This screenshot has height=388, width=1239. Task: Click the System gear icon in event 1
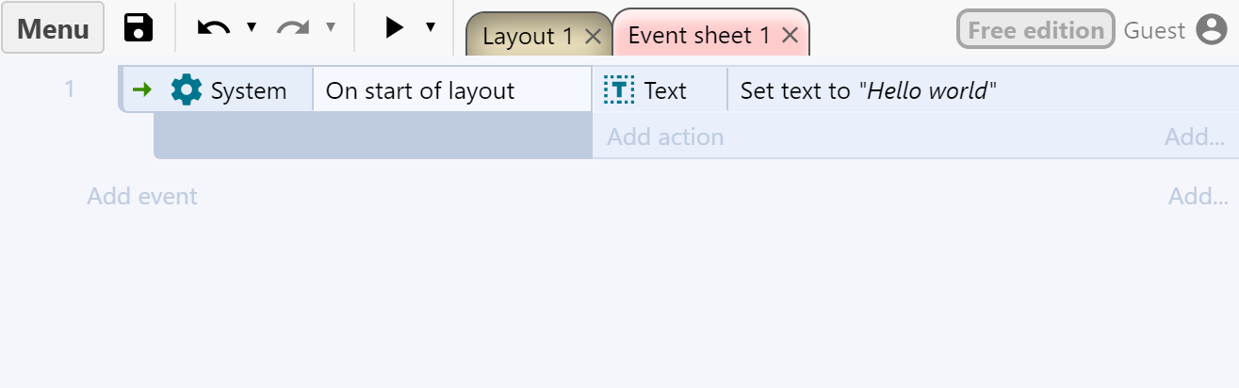tap(187, 90)
